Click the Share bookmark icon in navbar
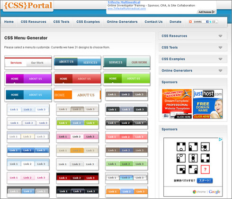The image size is (232, 199). [190, 22]
